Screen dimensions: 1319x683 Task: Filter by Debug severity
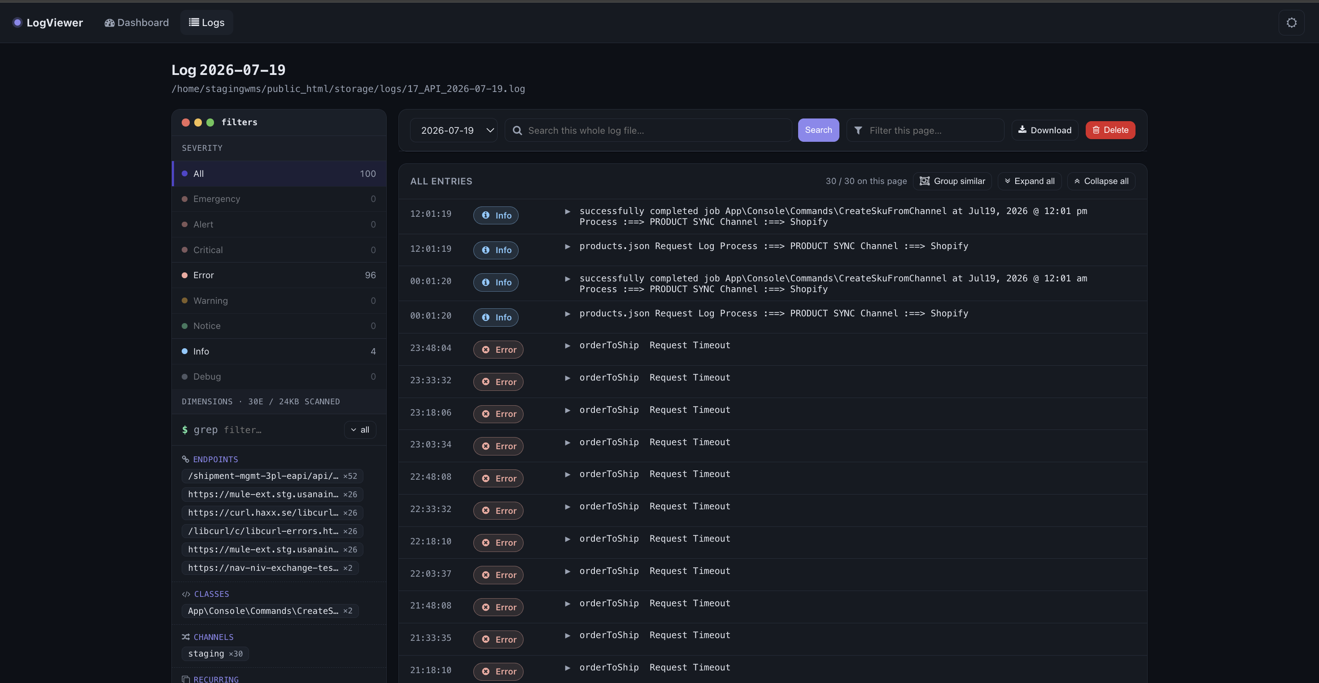click(x=279, y=377)
